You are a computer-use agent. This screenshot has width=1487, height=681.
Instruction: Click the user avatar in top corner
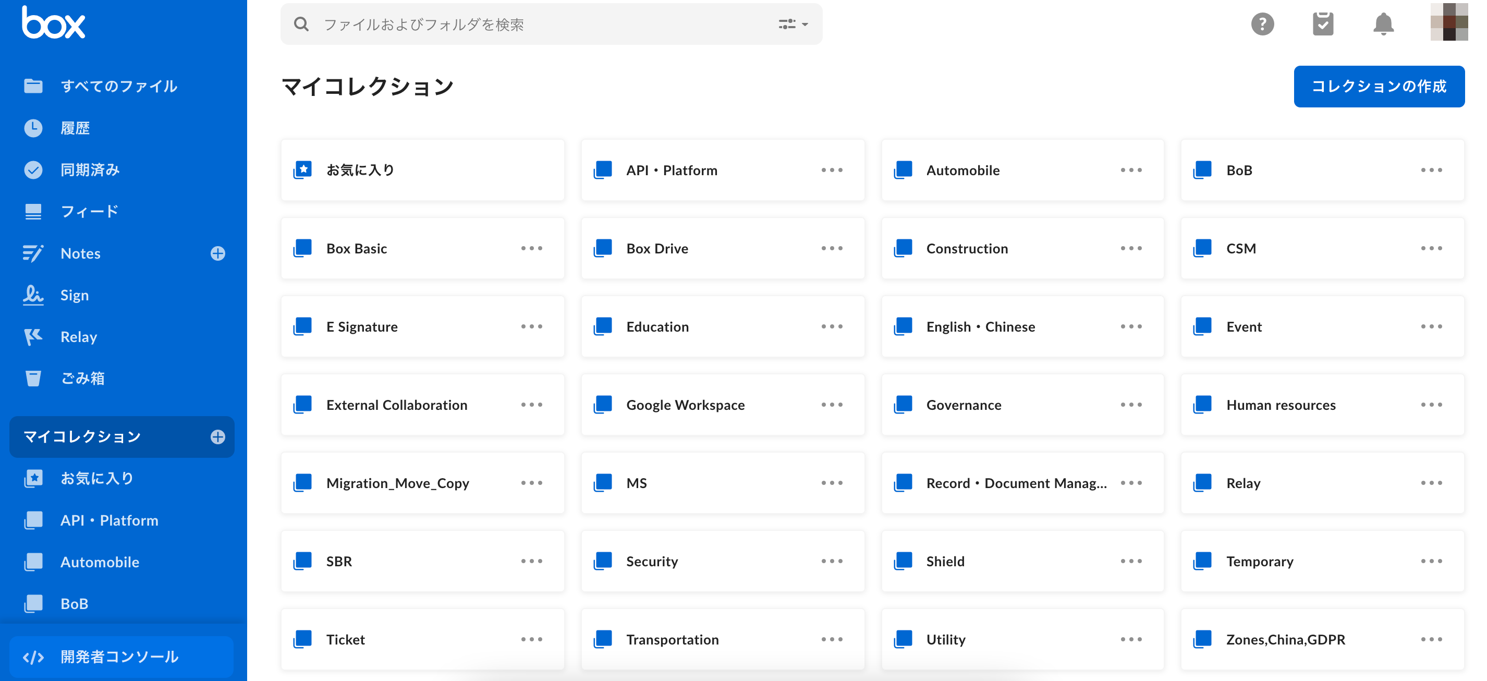point(1448,22)
